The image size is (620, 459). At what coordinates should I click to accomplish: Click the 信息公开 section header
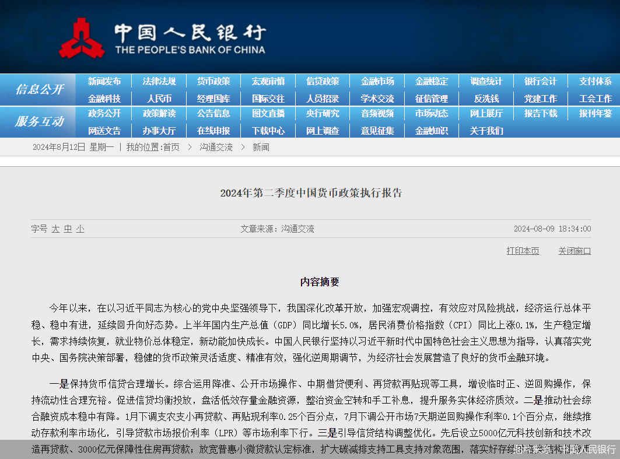point(39,89)
